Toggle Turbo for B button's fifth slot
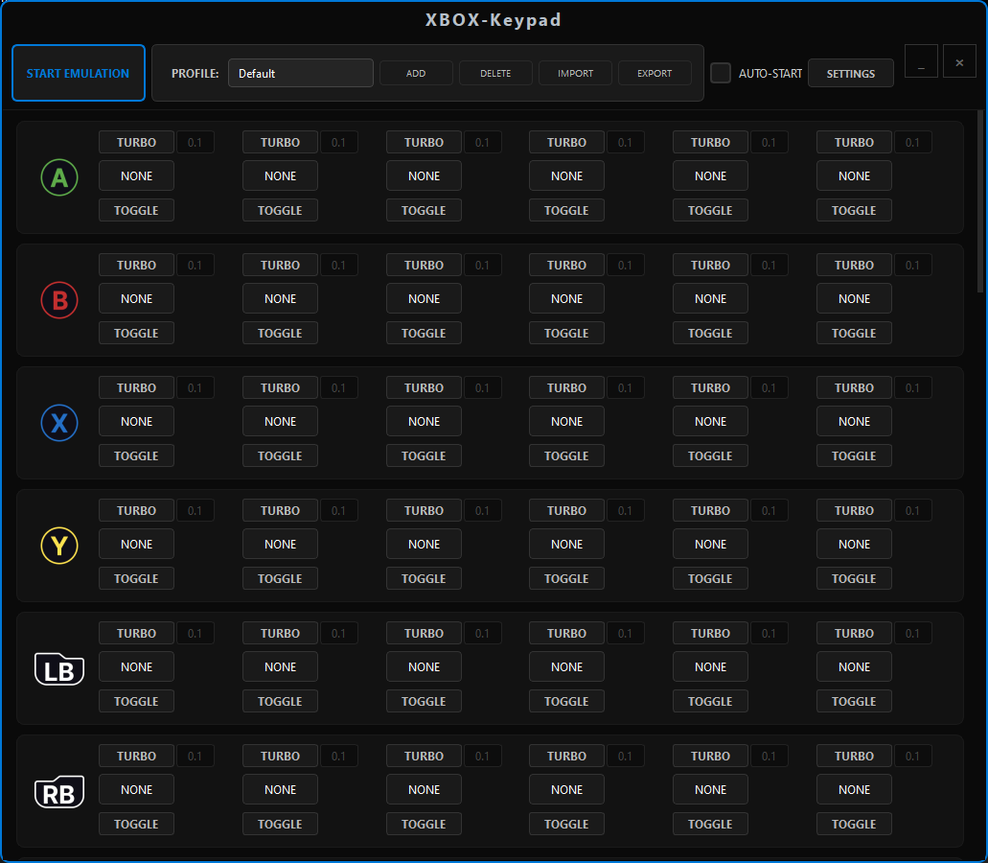 (710, 265)
